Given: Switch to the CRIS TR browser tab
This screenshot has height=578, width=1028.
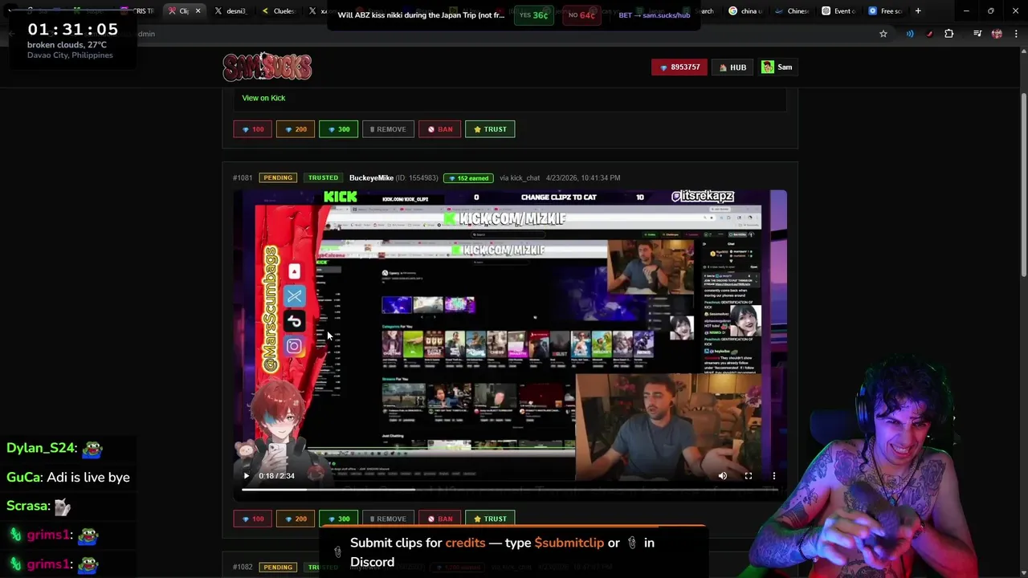Looking at the screenshot, I should (x=137, y=11).
